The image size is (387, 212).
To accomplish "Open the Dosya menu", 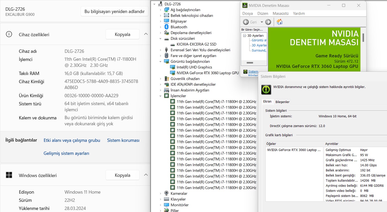I will pos(247,14).
